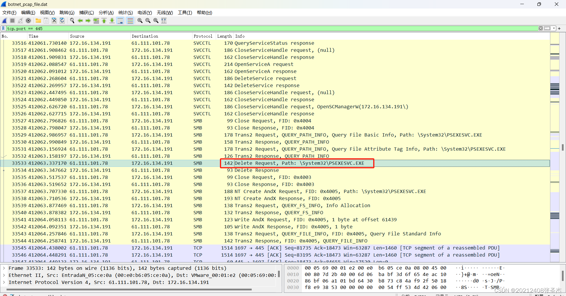Open the 统计(S) menu
566x296 pixels.
(x=126, y=13)
